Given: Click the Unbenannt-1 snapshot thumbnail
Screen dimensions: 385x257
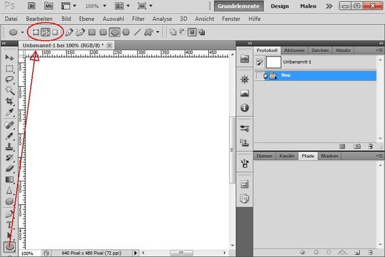Looking at the screenshot, I should [273, 62].
